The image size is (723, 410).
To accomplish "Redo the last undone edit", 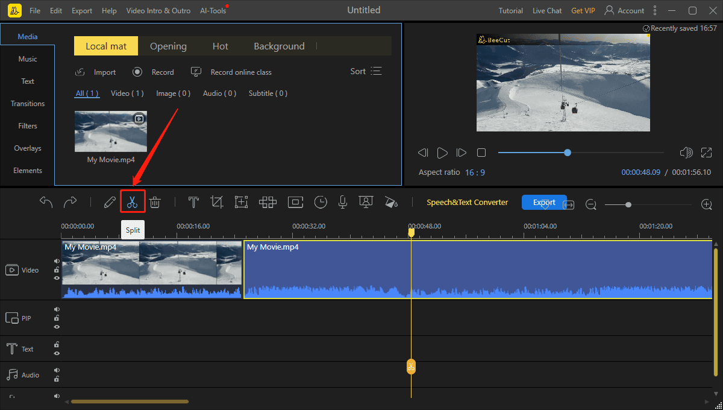I will click(70, 202).
